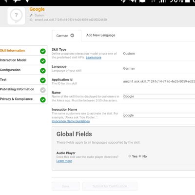Click the green check beside Privacy & Compliance
Viewport: 195px width, 195px height.
43,100
